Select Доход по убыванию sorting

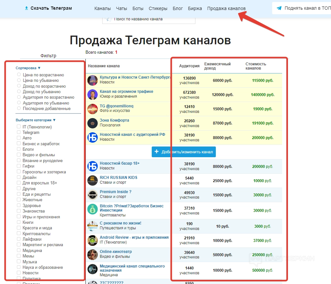19,91
